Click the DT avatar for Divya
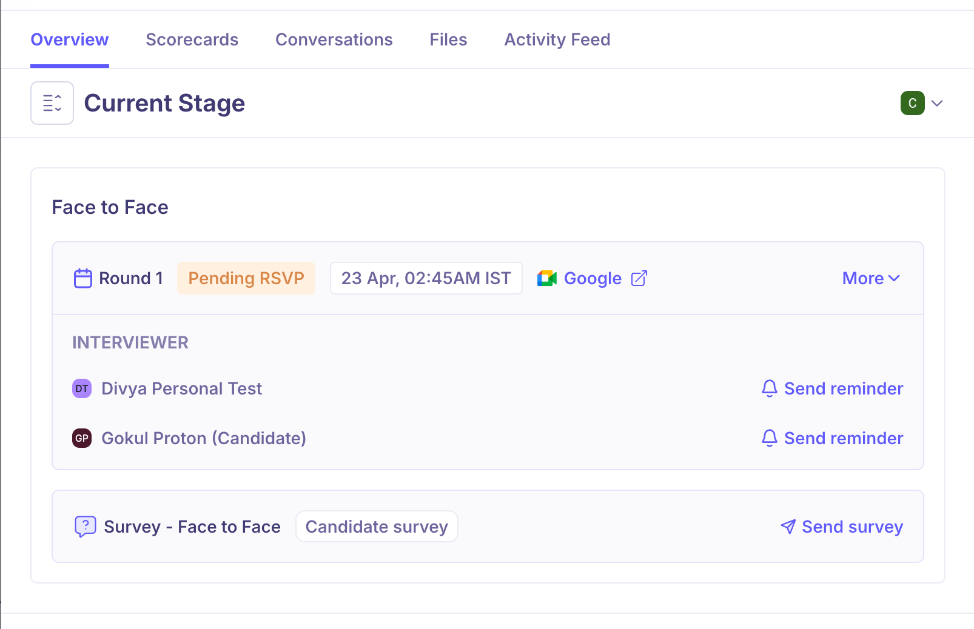 pyautogui.click(x=82, y=388)
